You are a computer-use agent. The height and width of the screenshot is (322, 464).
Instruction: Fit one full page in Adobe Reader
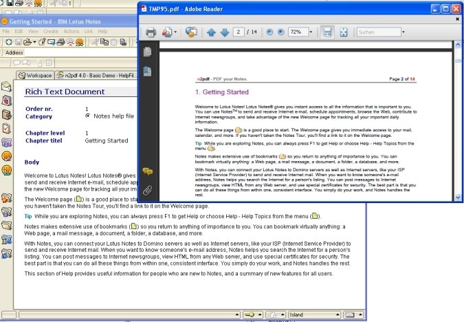[x=343, y=32]
